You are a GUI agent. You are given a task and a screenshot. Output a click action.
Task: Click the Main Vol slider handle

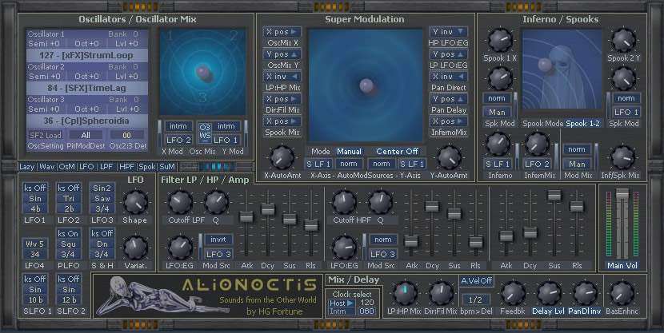(x=622, y=194)
